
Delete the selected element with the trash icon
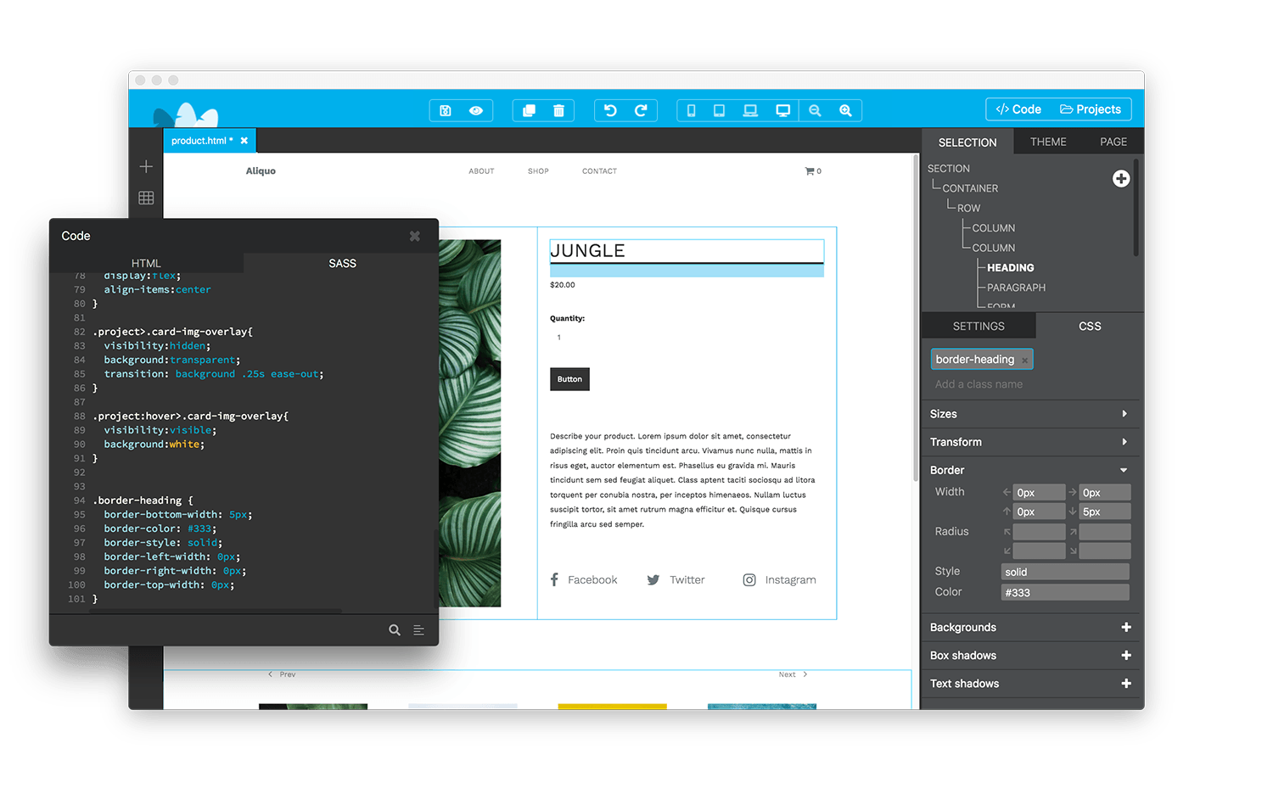click(x=558, y=110)
